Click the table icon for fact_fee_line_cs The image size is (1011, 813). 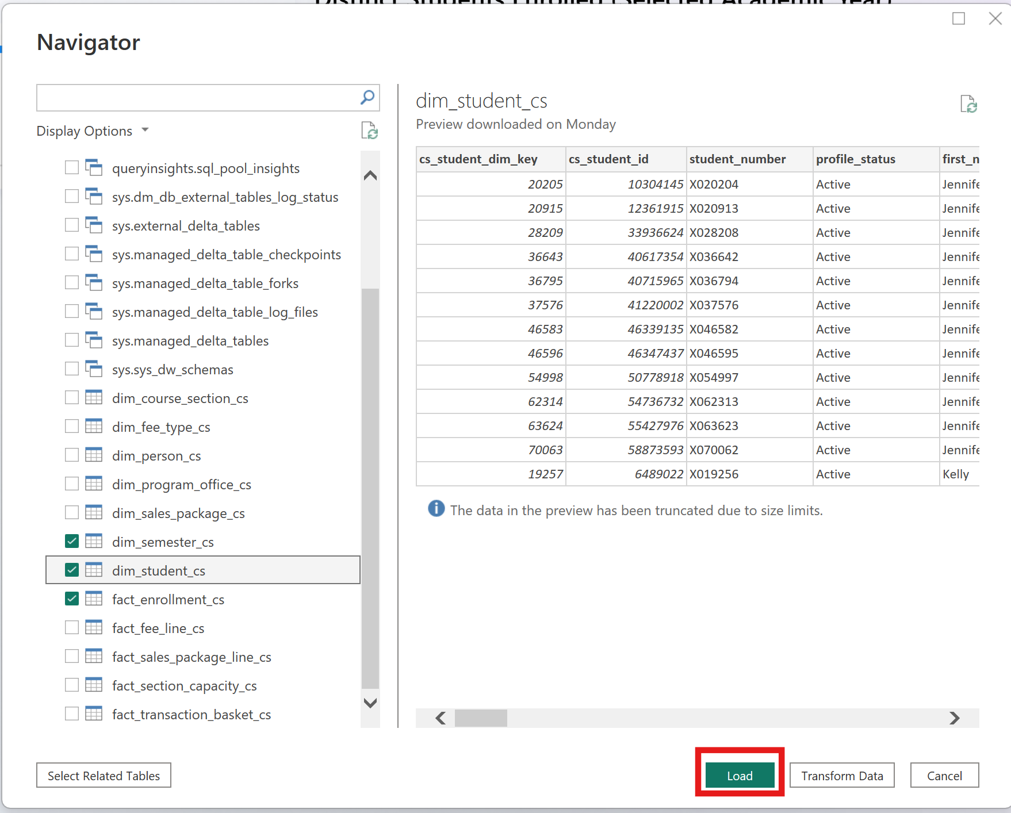(94, 627)
